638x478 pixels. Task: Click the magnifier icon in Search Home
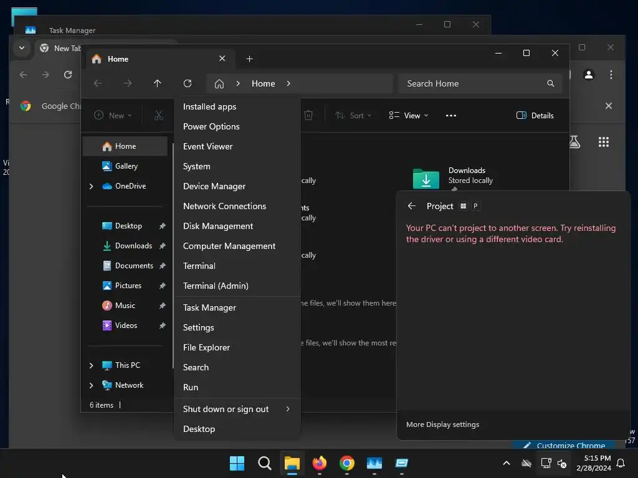point(551,83)
